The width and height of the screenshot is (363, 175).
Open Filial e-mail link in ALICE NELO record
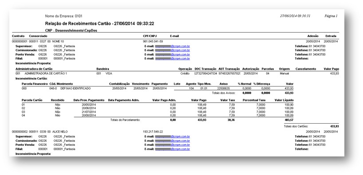pyautogui.click(x=173, y=149)
